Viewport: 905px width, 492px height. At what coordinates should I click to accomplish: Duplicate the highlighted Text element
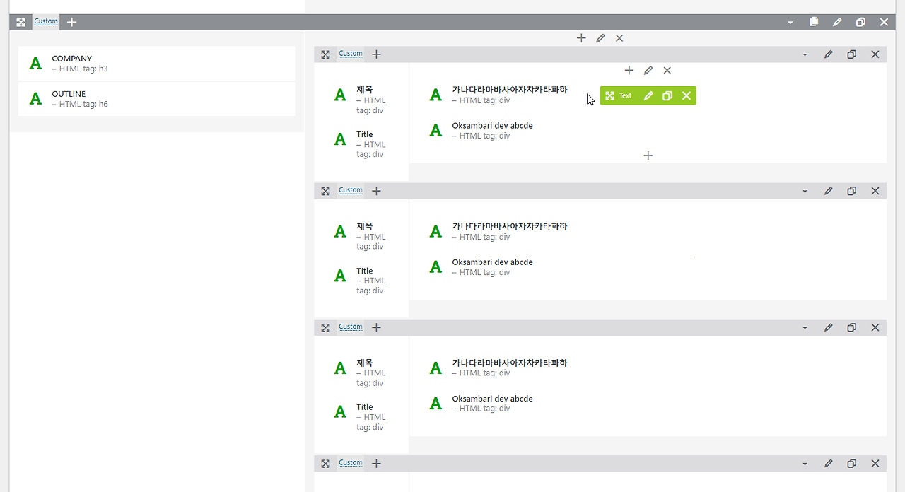click(x=667, y=95)
